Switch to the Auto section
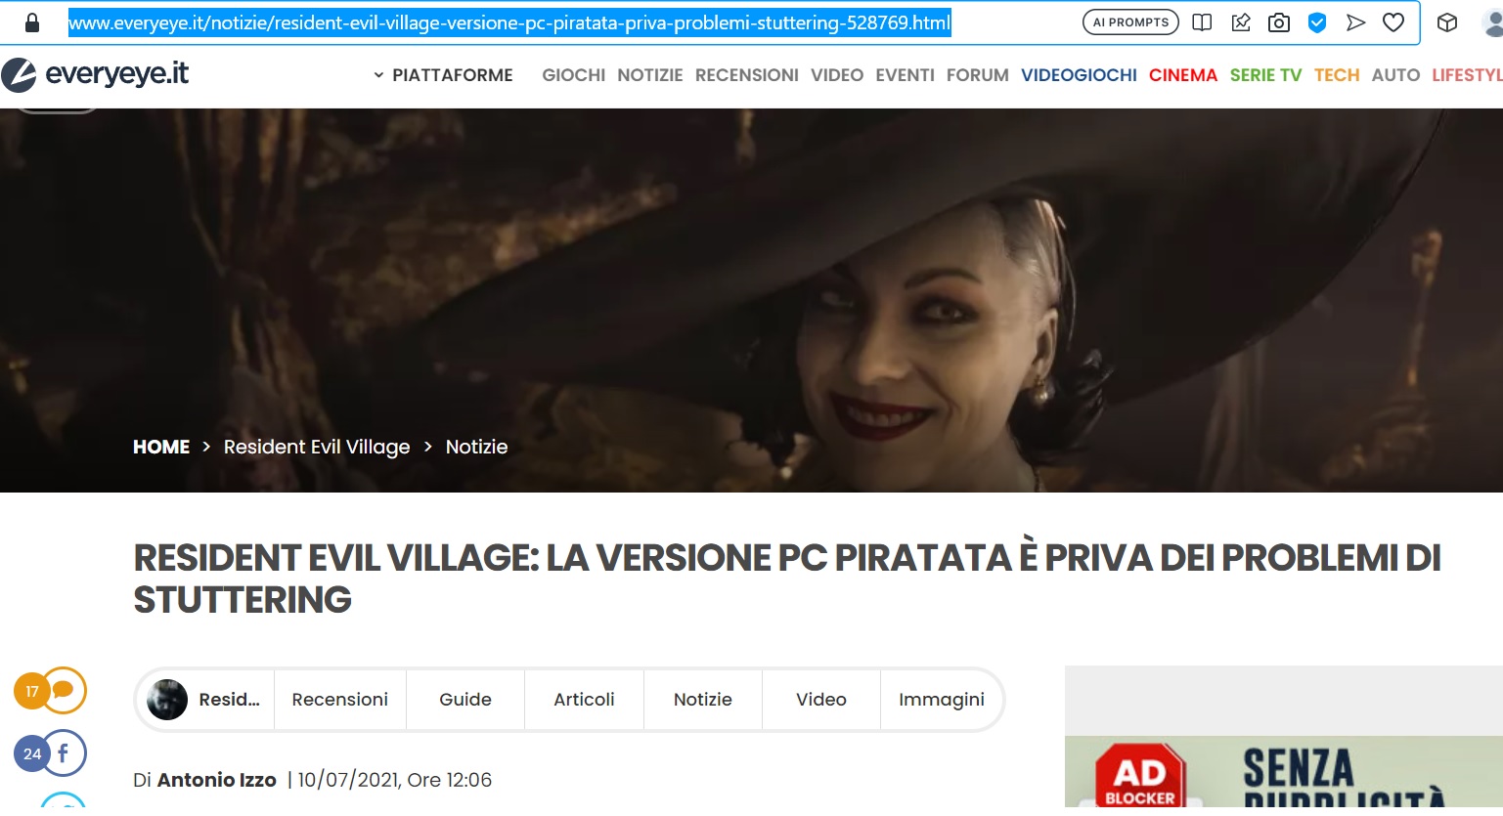Viewport: 1503px width, 816px height. (1396, 75)
